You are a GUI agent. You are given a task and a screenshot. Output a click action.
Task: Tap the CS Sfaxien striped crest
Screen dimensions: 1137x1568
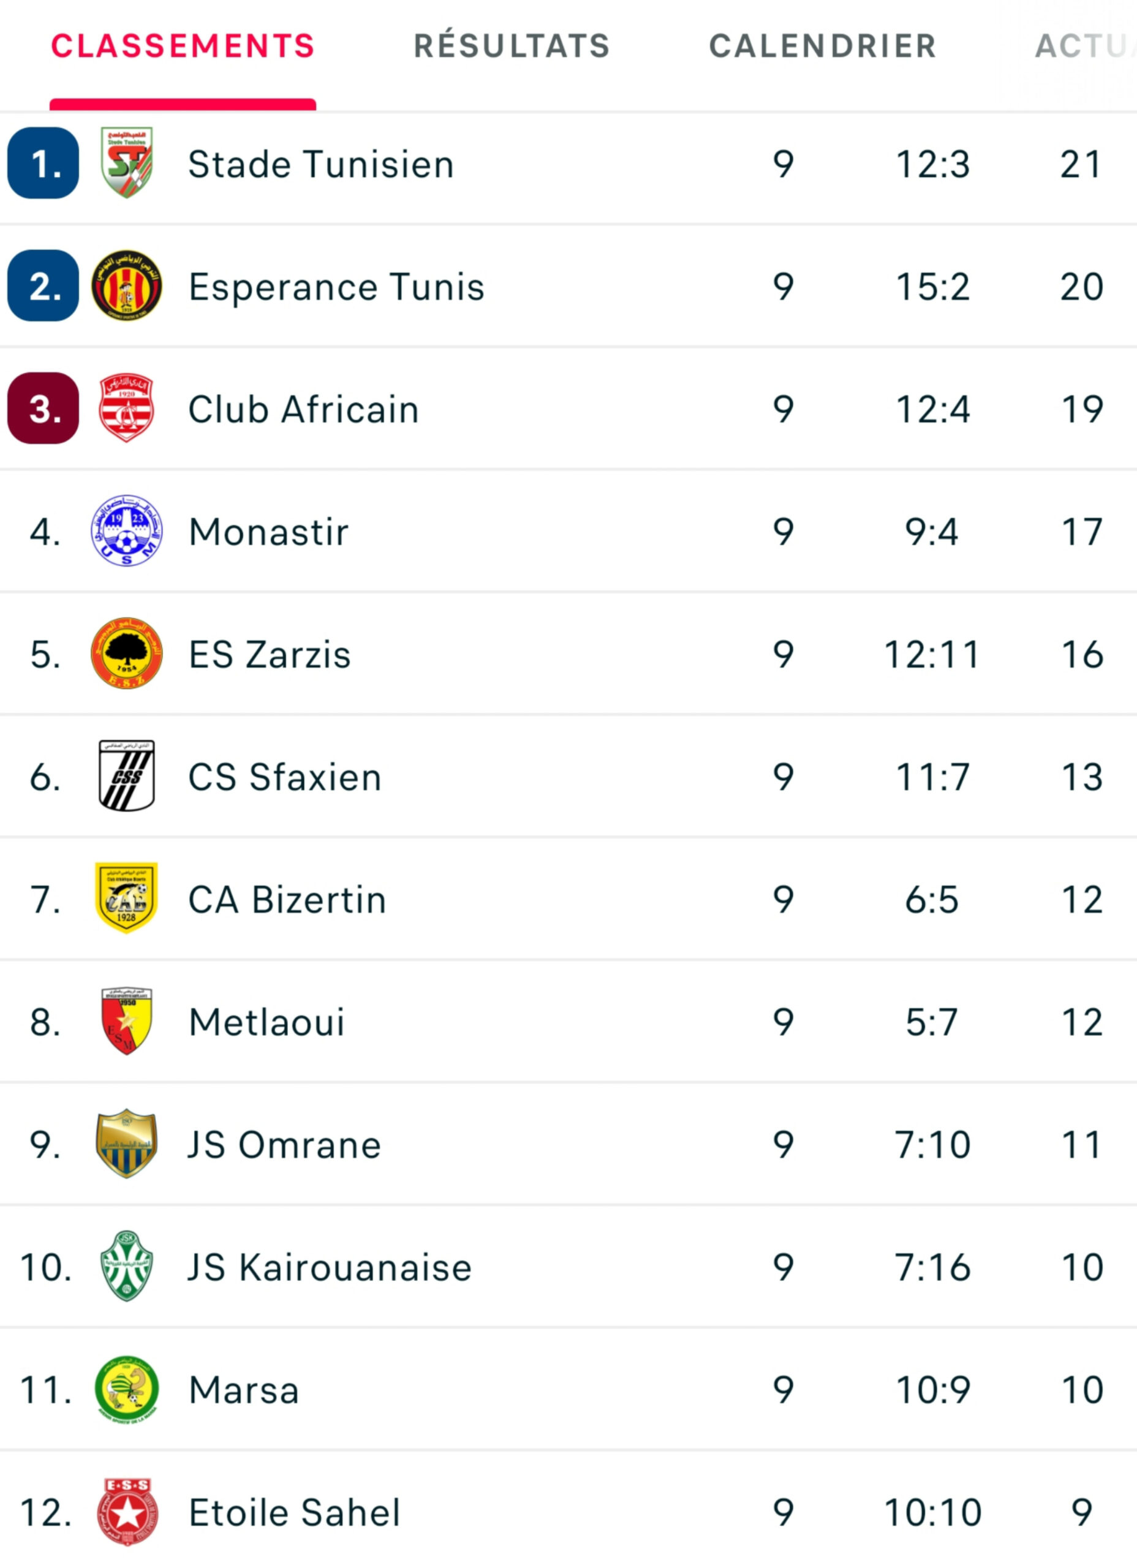pos(127,775)
